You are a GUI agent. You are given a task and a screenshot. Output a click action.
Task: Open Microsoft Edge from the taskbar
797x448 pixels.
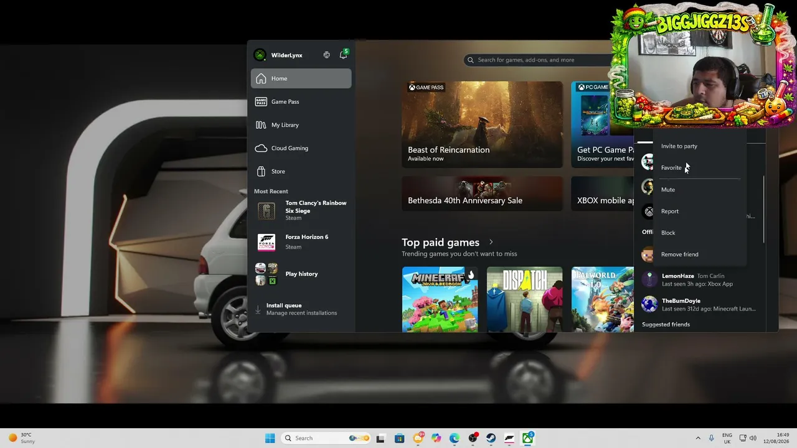coord(455,438)
